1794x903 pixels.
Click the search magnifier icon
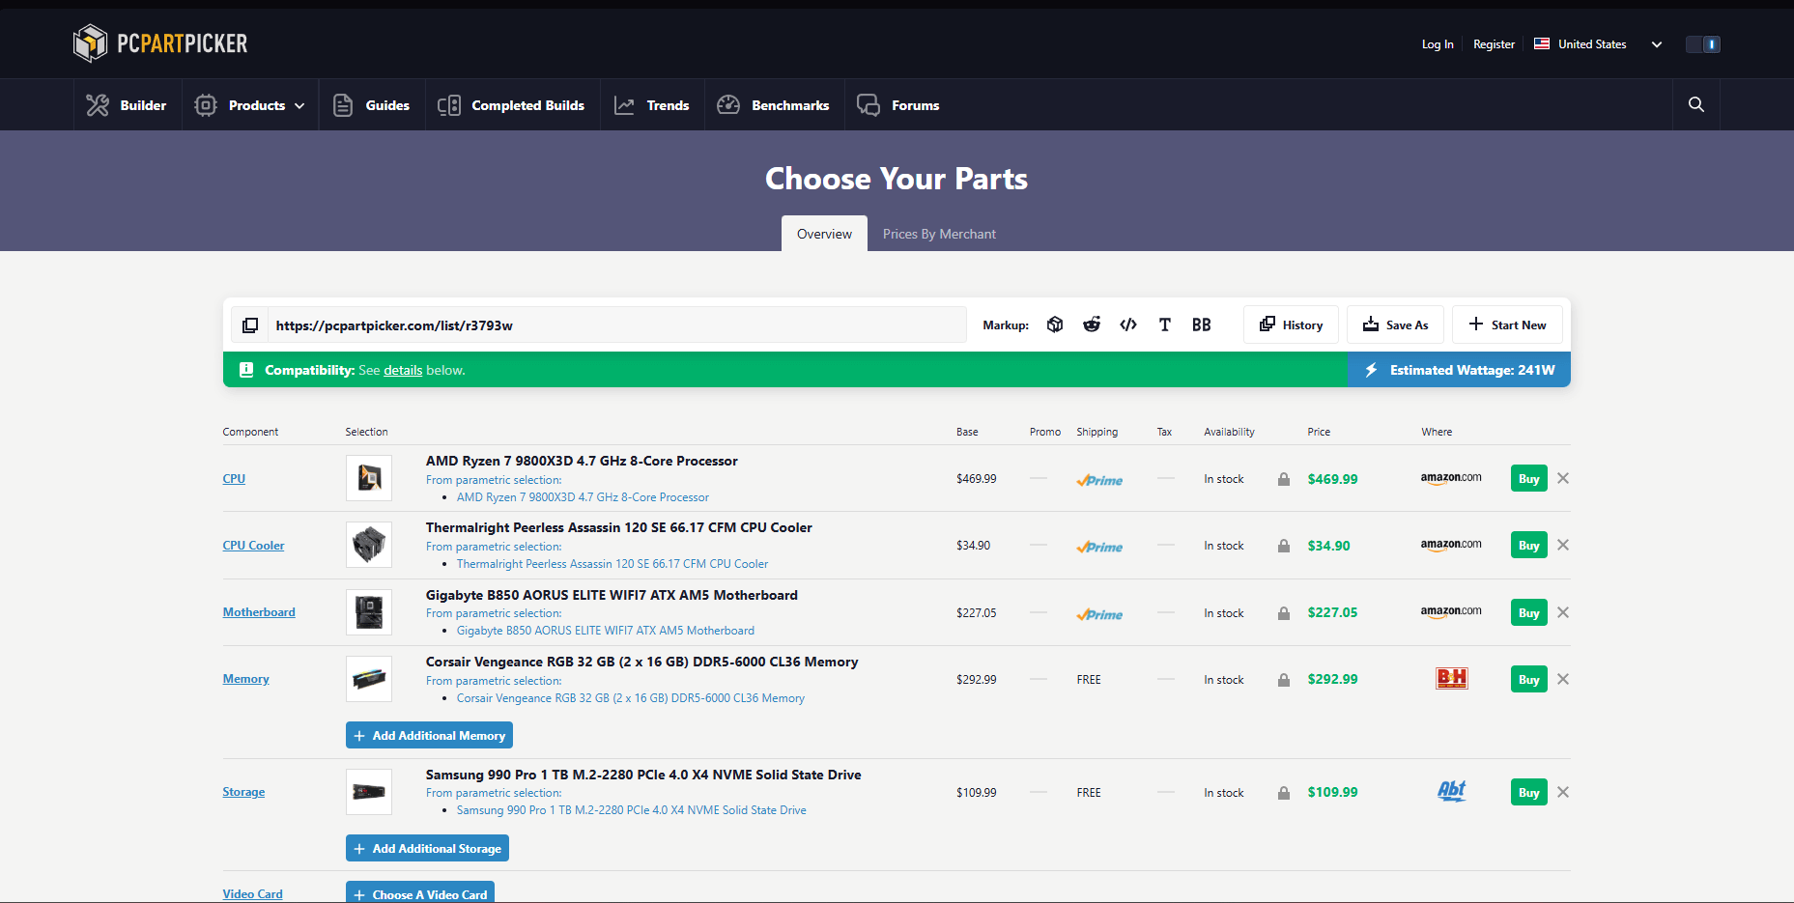(1695, 104)
